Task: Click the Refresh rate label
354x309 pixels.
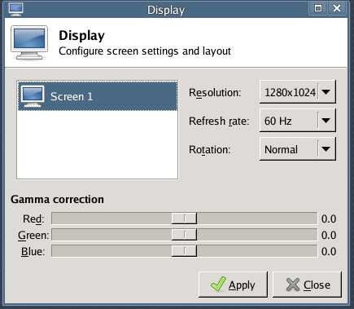Action: 219,121
